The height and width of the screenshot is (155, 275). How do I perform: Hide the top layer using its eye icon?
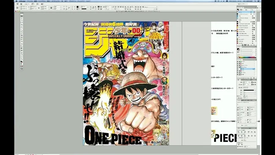click(x=238, y=61)
